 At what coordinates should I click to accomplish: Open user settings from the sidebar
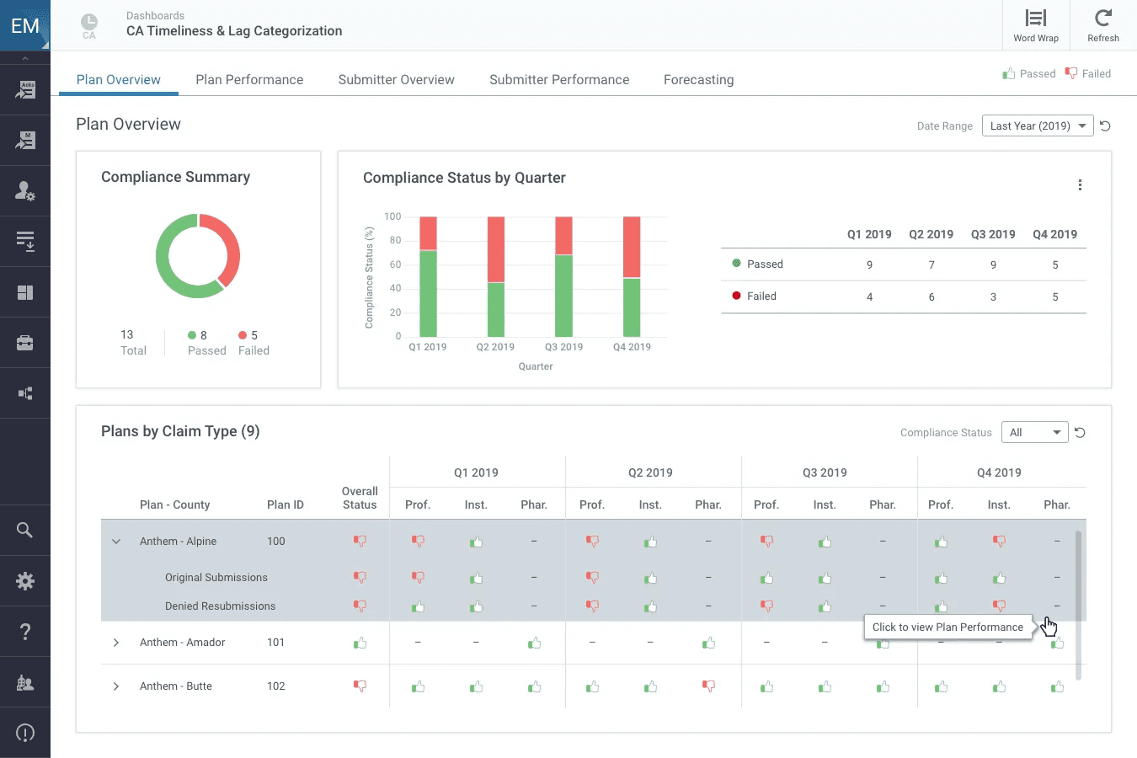click(25, 191)
